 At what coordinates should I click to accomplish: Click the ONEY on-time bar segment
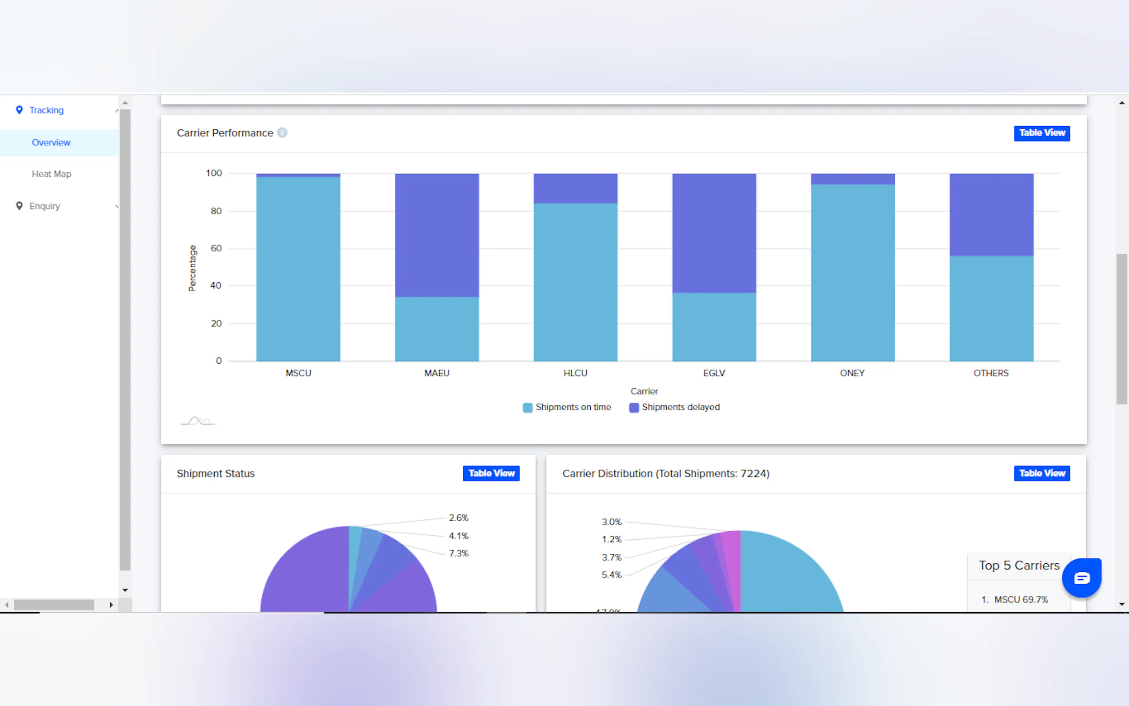853,273
